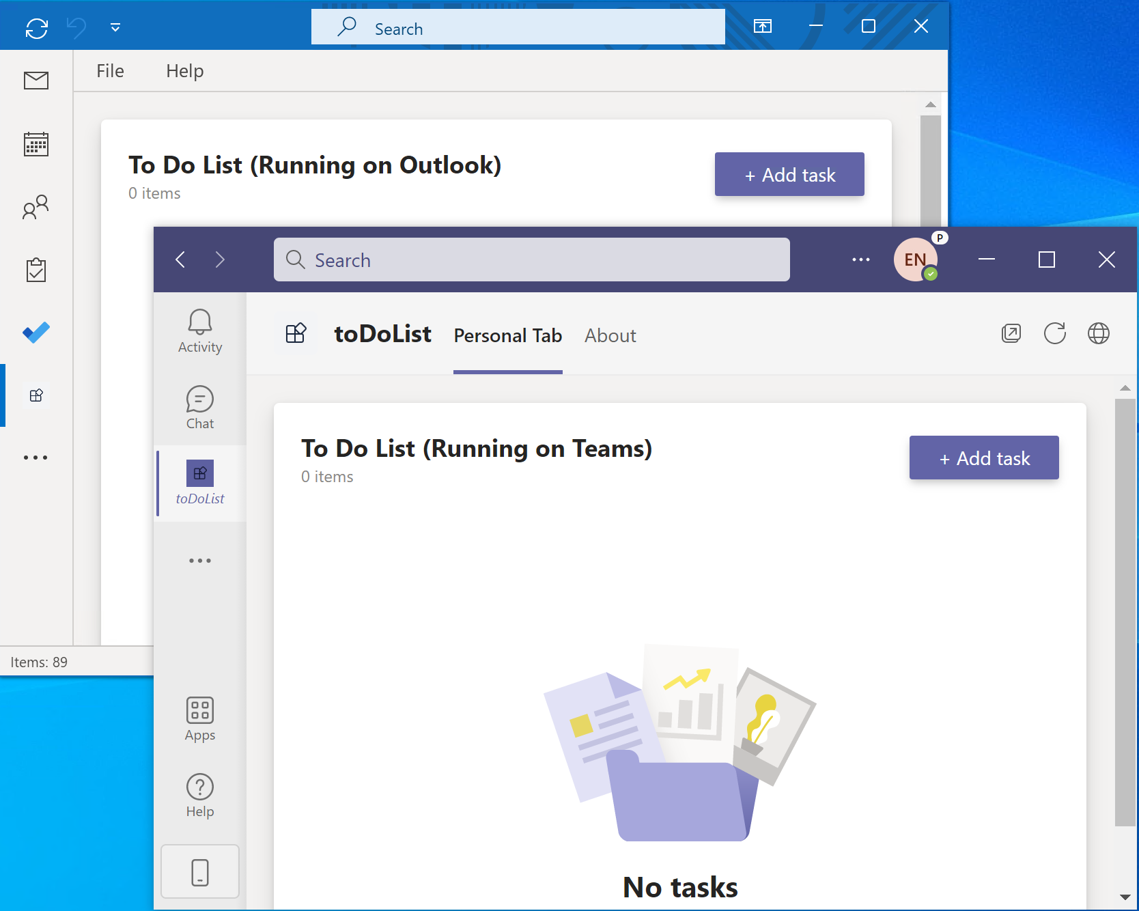The image size is (1139, 911).
Task: Click the Teams search box
Action: (x=532, y=260)
